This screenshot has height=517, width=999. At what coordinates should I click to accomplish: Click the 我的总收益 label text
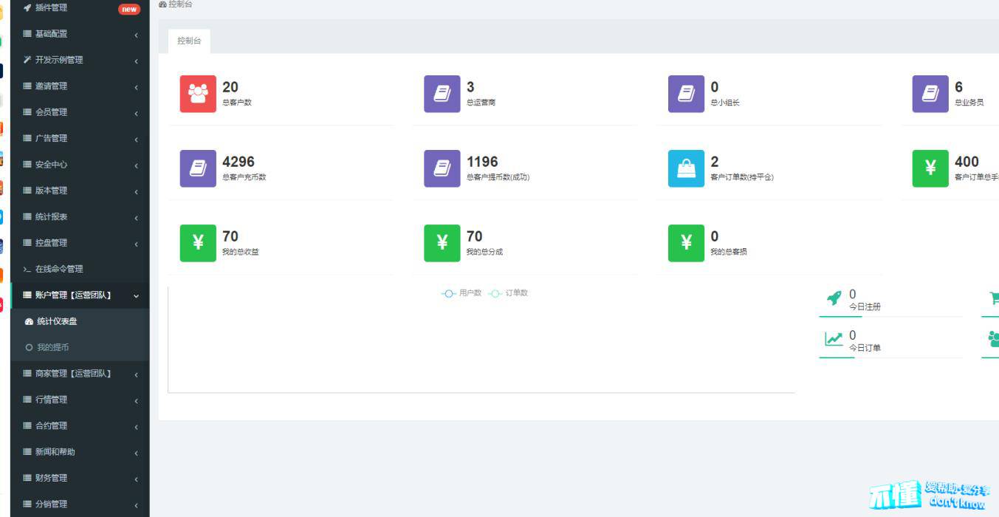tap(241, 252)
